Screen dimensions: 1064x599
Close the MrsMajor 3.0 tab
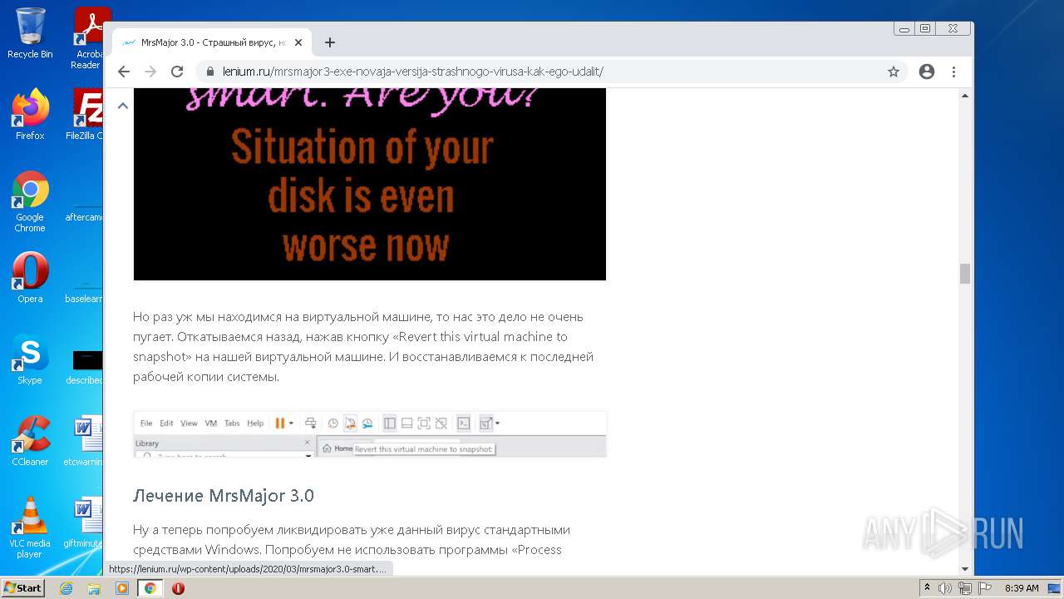[298, 42]
